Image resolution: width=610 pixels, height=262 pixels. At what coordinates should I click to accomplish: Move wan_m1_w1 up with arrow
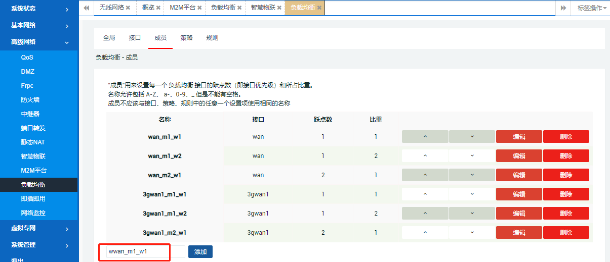pos(425,137)
